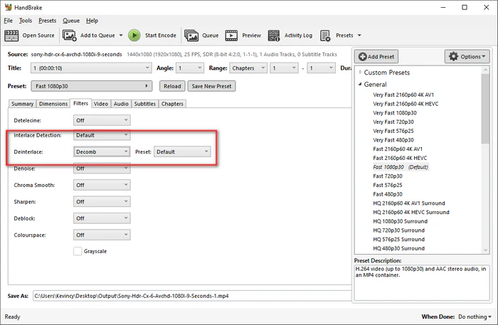This screenshot has height=325, width=498.
Task: Enable the Grayscale checkbox
Action: coord(78,251)
